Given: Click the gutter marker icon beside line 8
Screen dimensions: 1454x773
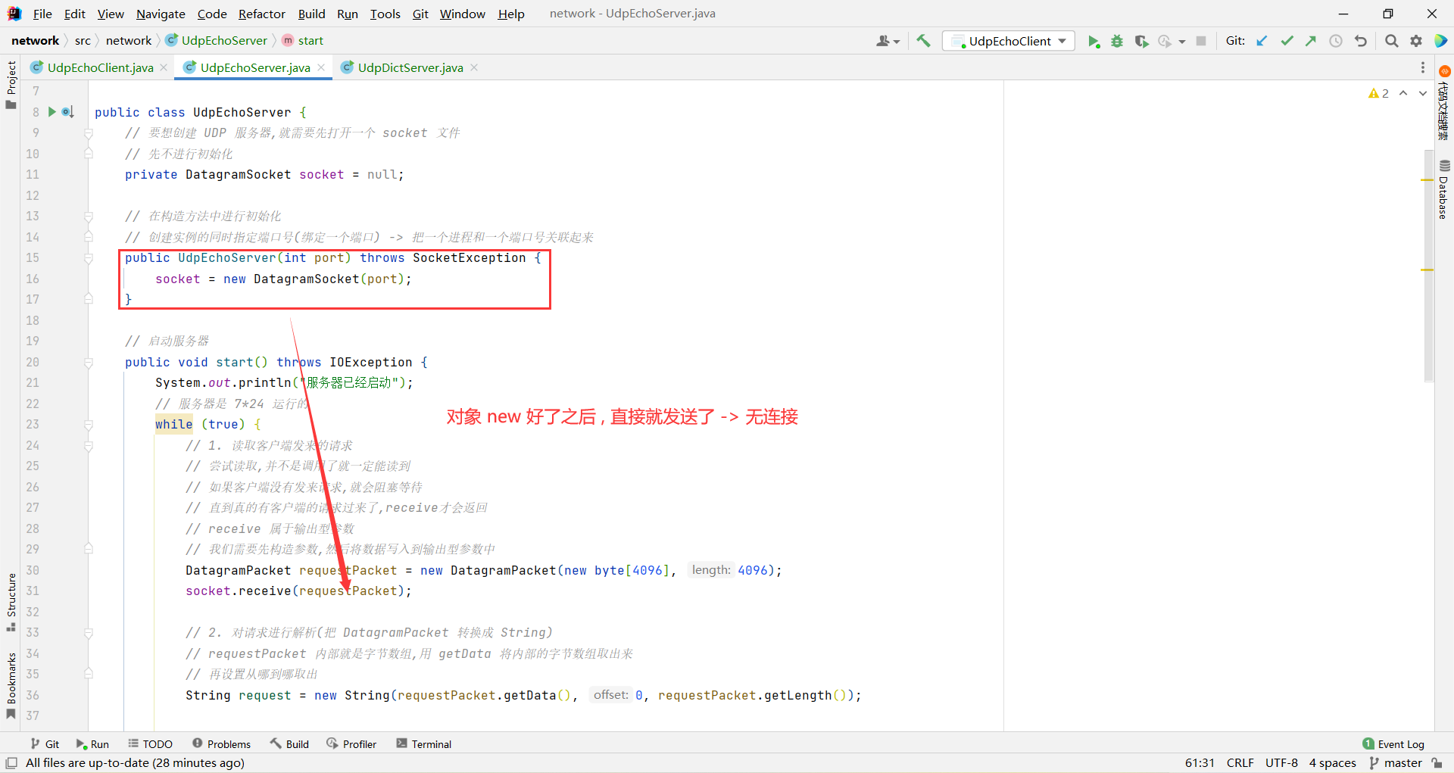Looking at the screenshot, I should pyautogui.click(x=67, y=112).
